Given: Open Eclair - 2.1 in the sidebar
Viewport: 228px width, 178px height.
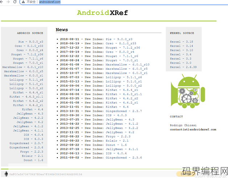Looking at the screenshot, I should (x=32, y=156).
